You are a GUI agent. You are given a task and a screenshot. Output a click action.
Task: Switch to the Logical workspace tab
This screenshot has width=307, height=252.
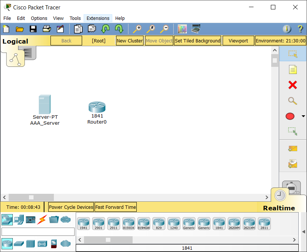[x=15, y=59]
